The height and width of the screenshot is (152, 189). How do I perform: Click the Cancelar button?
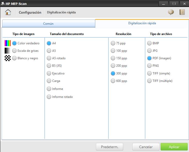[x=146, y=147]
